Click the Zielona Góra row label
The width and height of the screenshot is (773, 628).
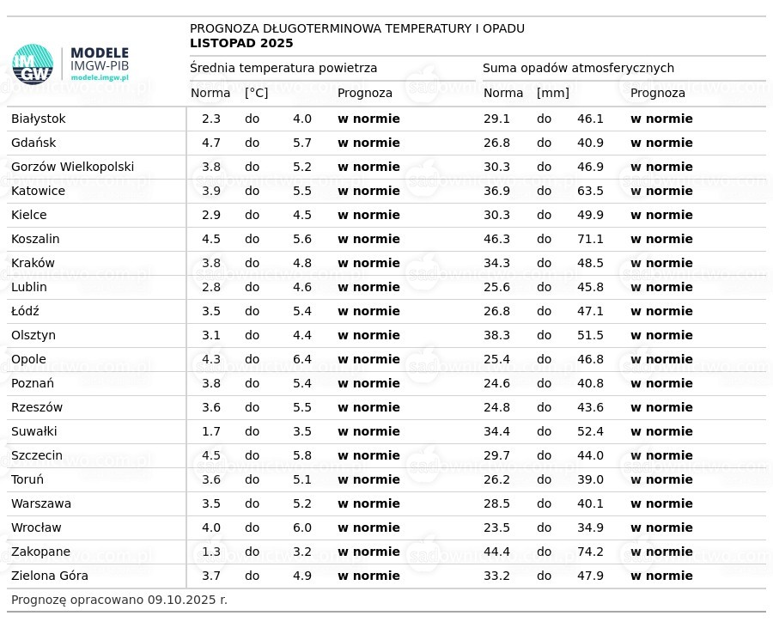[x=50, y=576]
